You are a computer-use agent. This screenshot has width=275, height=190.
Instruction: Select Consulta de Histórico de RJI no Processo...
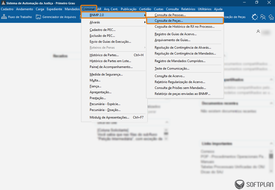point(185,27)
